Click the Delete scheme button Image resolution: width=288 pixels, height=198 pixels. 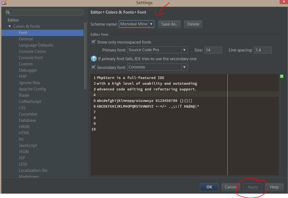193,24
